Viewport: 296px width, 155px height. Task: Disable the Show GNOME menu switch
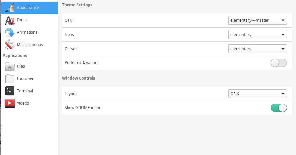click(278, 108)
